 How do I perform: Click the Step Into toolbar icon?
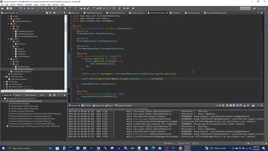pyautogui.click(x=41, y=8)
